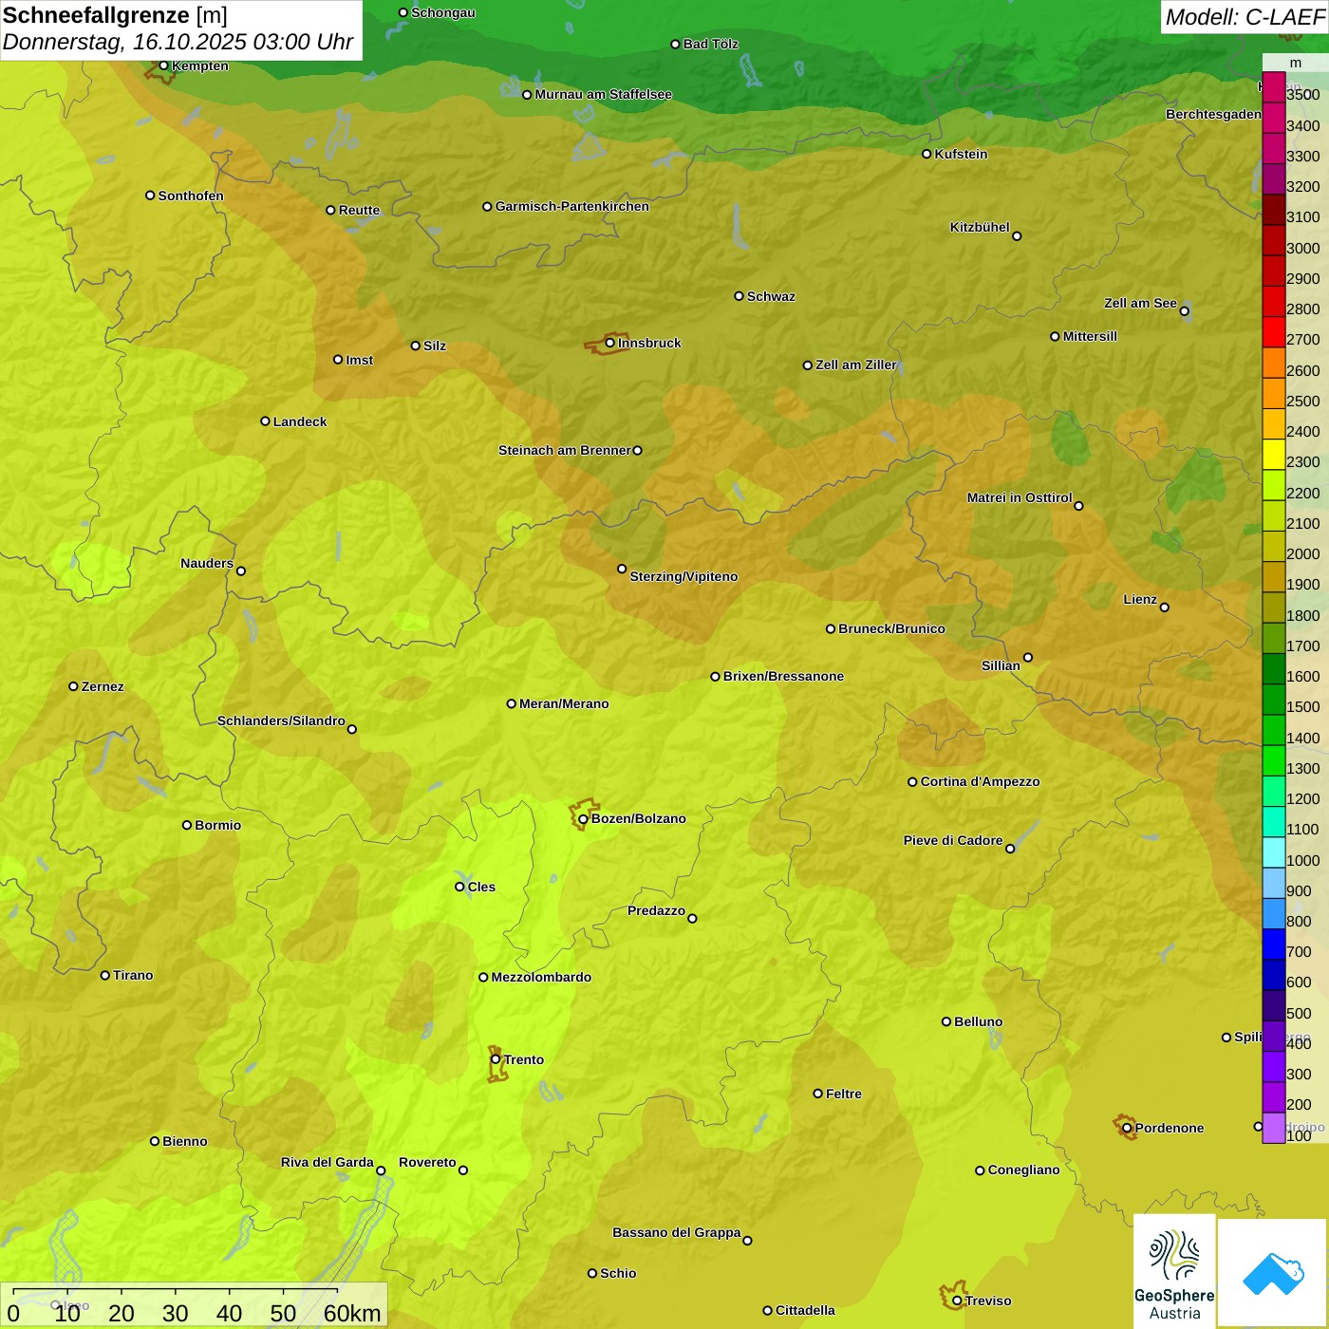
Task: Click the 3500 m legend color
Action: click(1273, 87)
